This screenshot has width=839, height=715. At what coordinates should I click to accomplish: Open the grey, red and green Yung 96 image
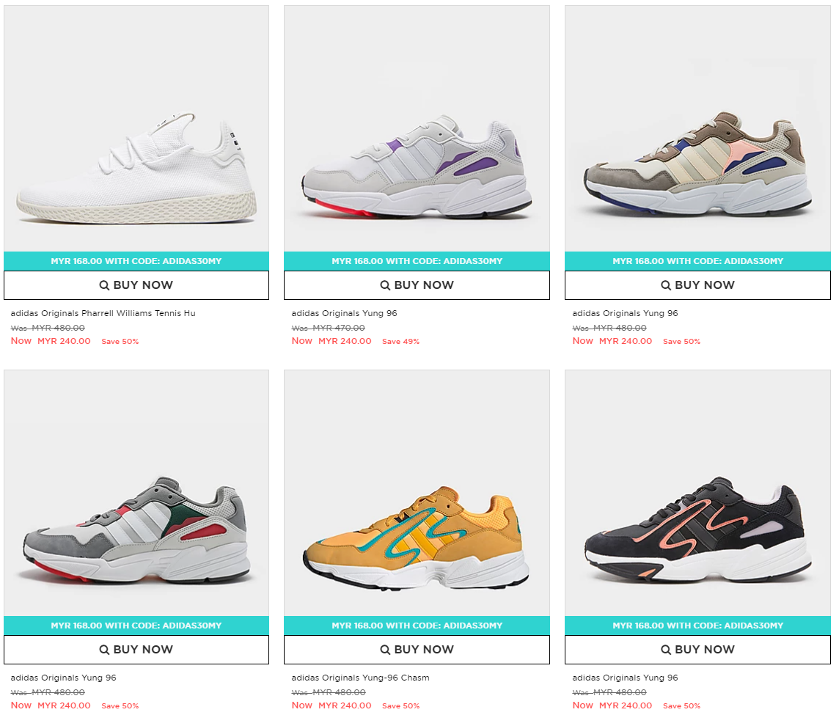[x=136, y=493]
